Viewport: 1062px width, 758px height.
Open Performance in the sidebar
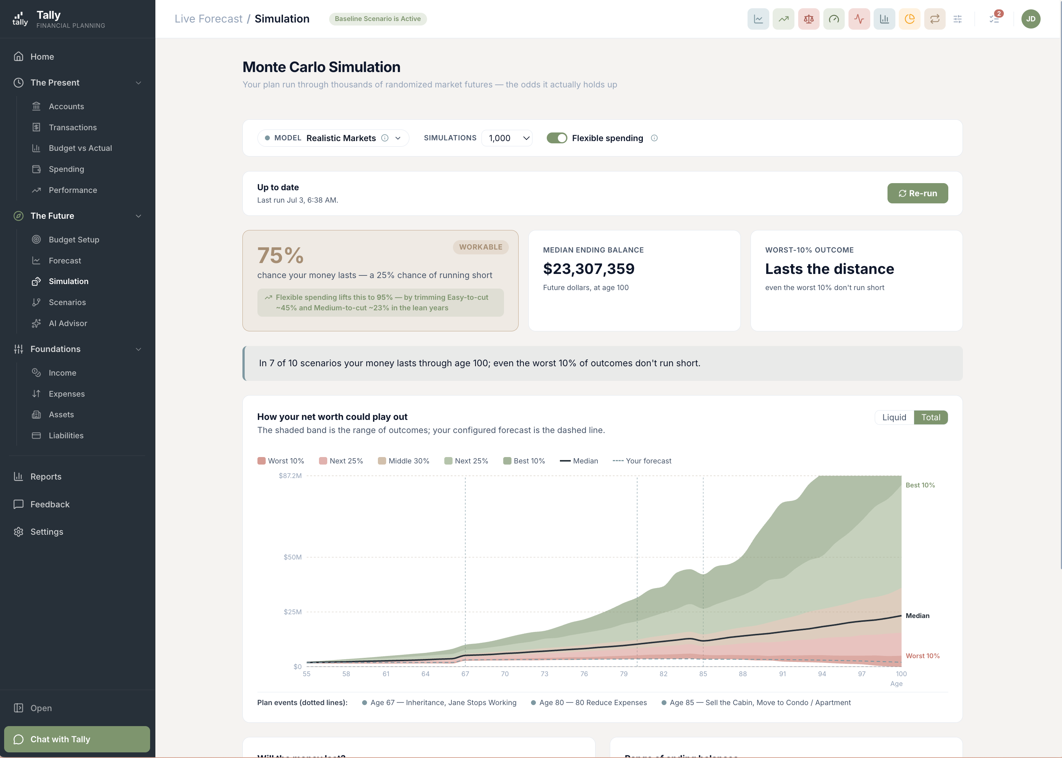[73, 190]
